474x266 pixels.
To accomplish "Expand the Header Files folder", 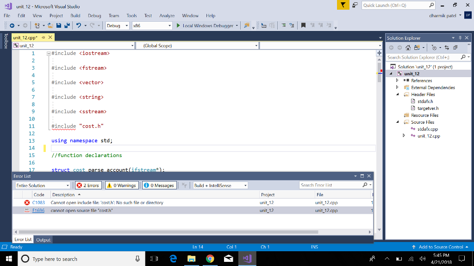I will point(396,94).
